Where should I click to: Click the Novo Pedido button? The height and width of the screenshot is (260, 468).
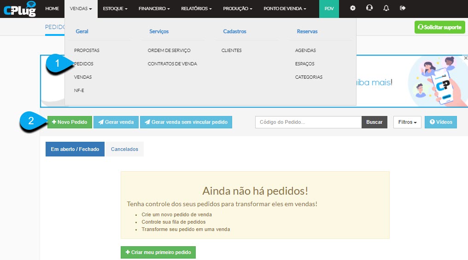(70, 122)
